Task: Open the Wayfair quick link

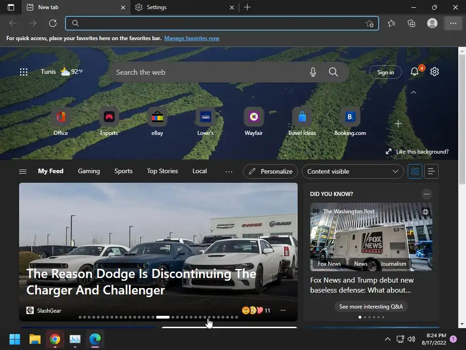Action: coord(253,121)
